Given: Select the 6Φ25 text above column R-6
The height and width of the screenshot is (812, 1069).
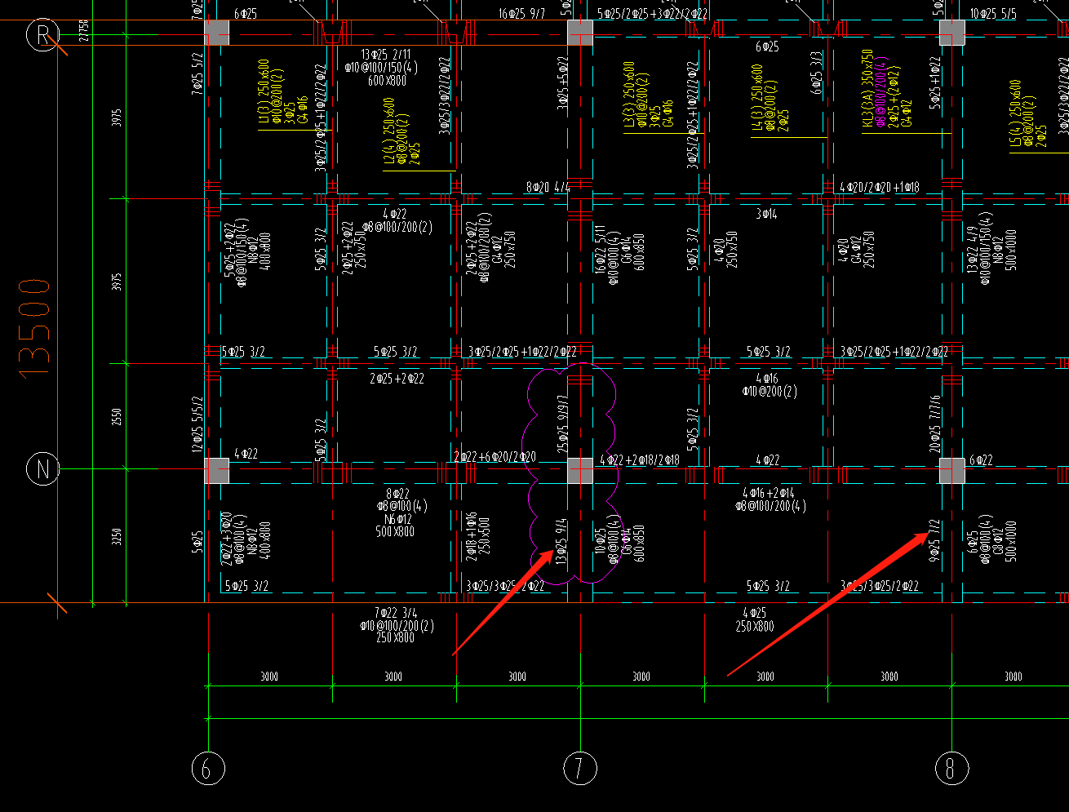Looking at the screenshot, I should pyautogui.click(x=246, y=14).
